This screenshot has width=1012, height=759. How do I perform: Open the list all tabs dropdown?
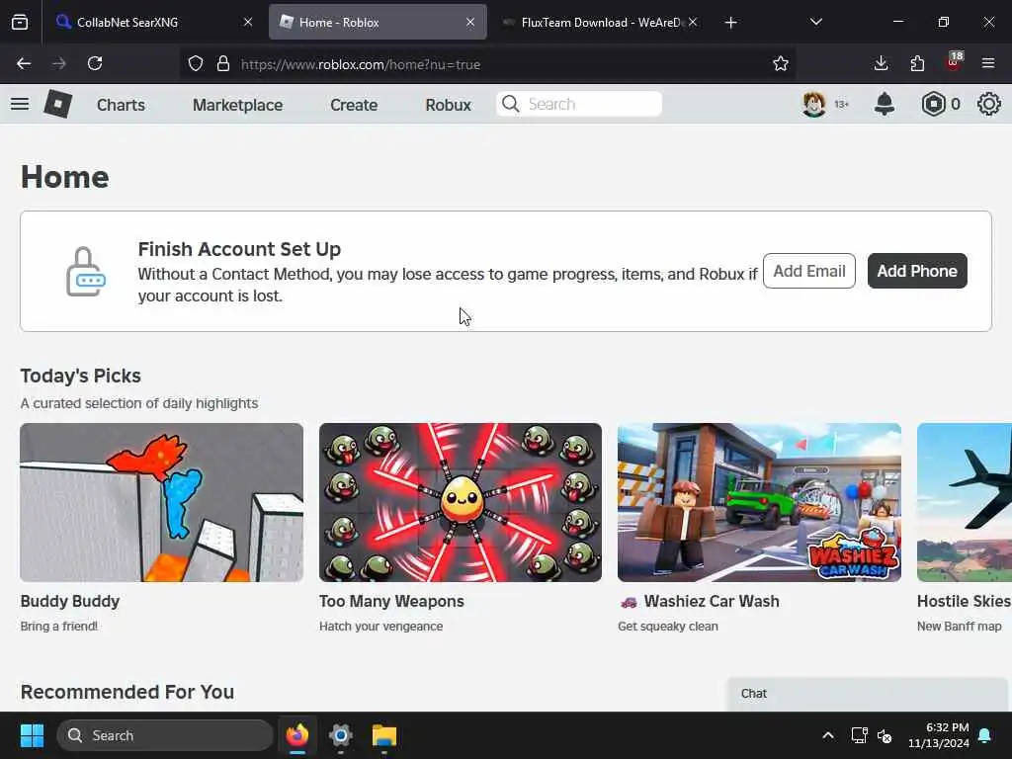click(815, 22)
